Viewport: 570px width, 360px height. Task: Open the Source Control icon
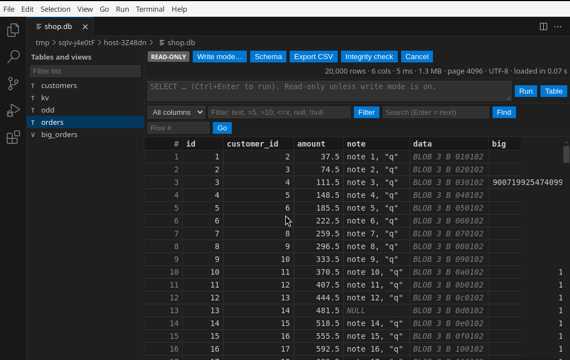pyautogui.click(x=13, y=84)
